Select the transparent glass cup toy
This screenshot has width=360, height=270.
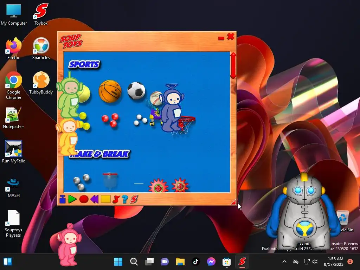tap(110, 181)
